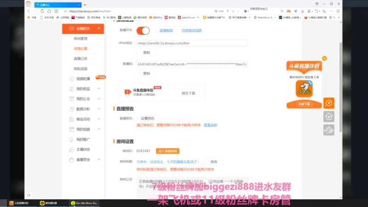The height and width of the screenshot is (207, 368).
Task: Click the 房间公告 text area
Action: [192, 187]
